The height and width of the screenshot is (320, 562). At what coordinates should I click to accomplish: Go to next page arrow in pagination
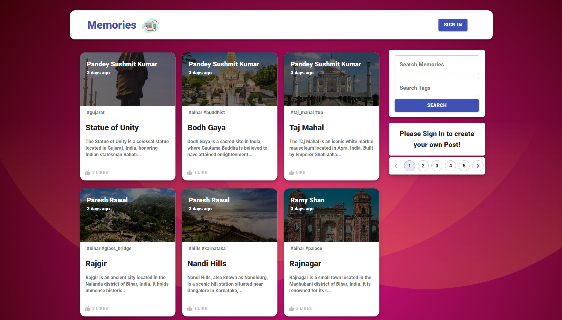(478, 166)
